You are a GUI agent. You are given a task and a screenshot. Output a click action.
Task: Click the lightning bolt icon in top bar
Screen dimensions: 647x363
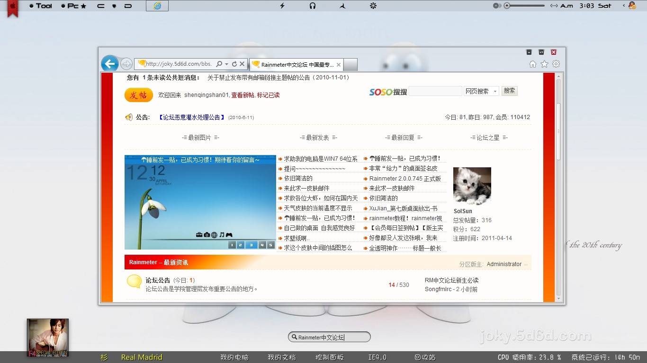tap(282, 6)
